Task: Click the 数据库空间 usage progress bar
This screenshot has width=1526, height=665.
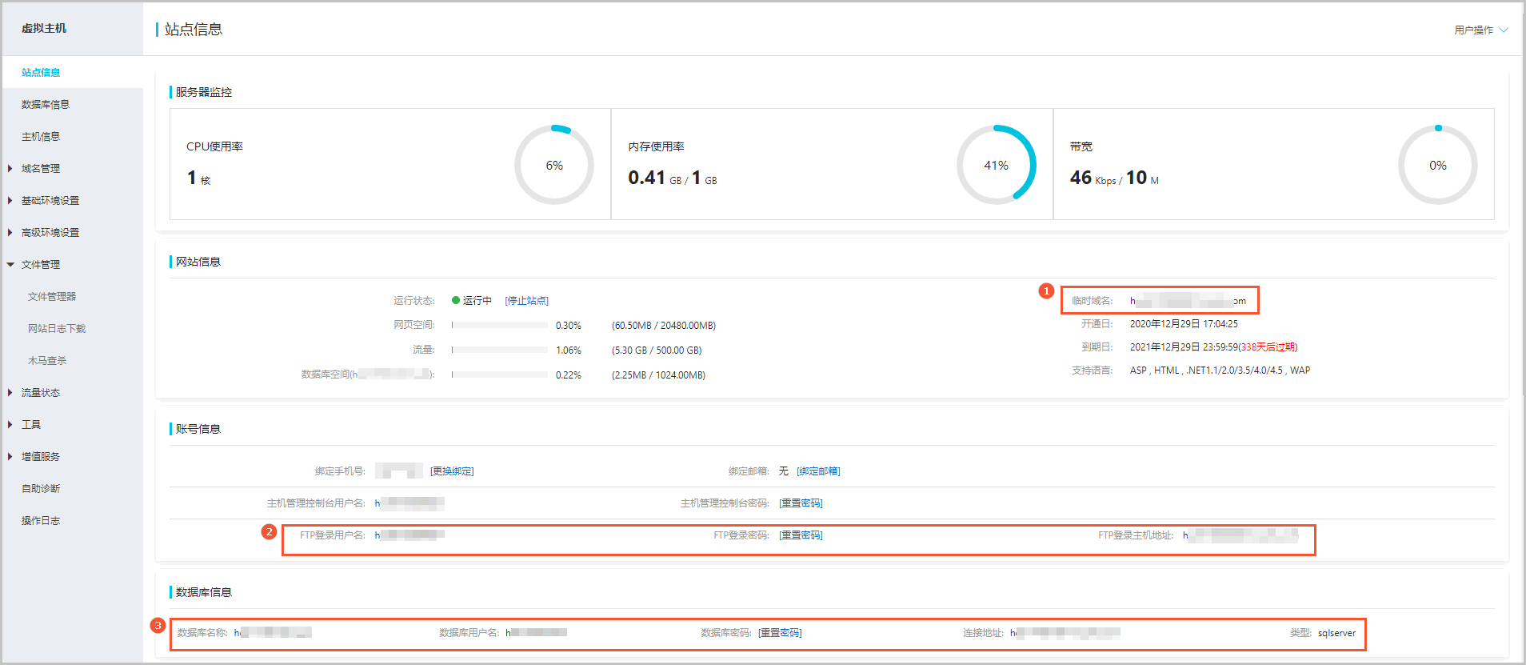Action: pos(500,375)
